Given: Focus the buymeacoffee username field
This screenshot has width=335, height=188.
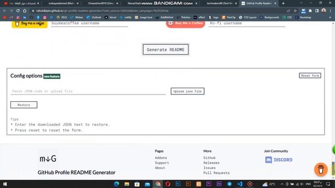Looking at the screenshot, I should [x=90, y=23].
